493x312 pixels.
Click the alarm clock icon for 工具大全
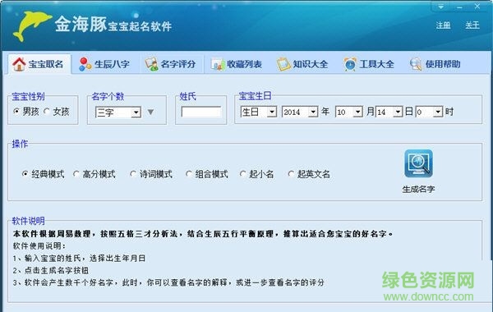[350, 64]
